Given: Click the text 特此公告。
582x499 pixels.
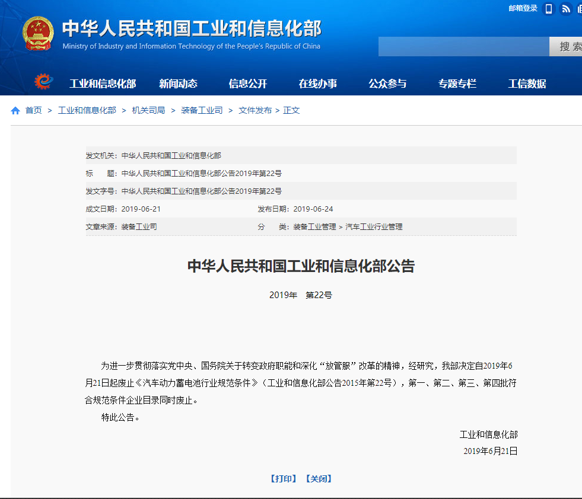Looking at the screenshot, I should 120,417.
